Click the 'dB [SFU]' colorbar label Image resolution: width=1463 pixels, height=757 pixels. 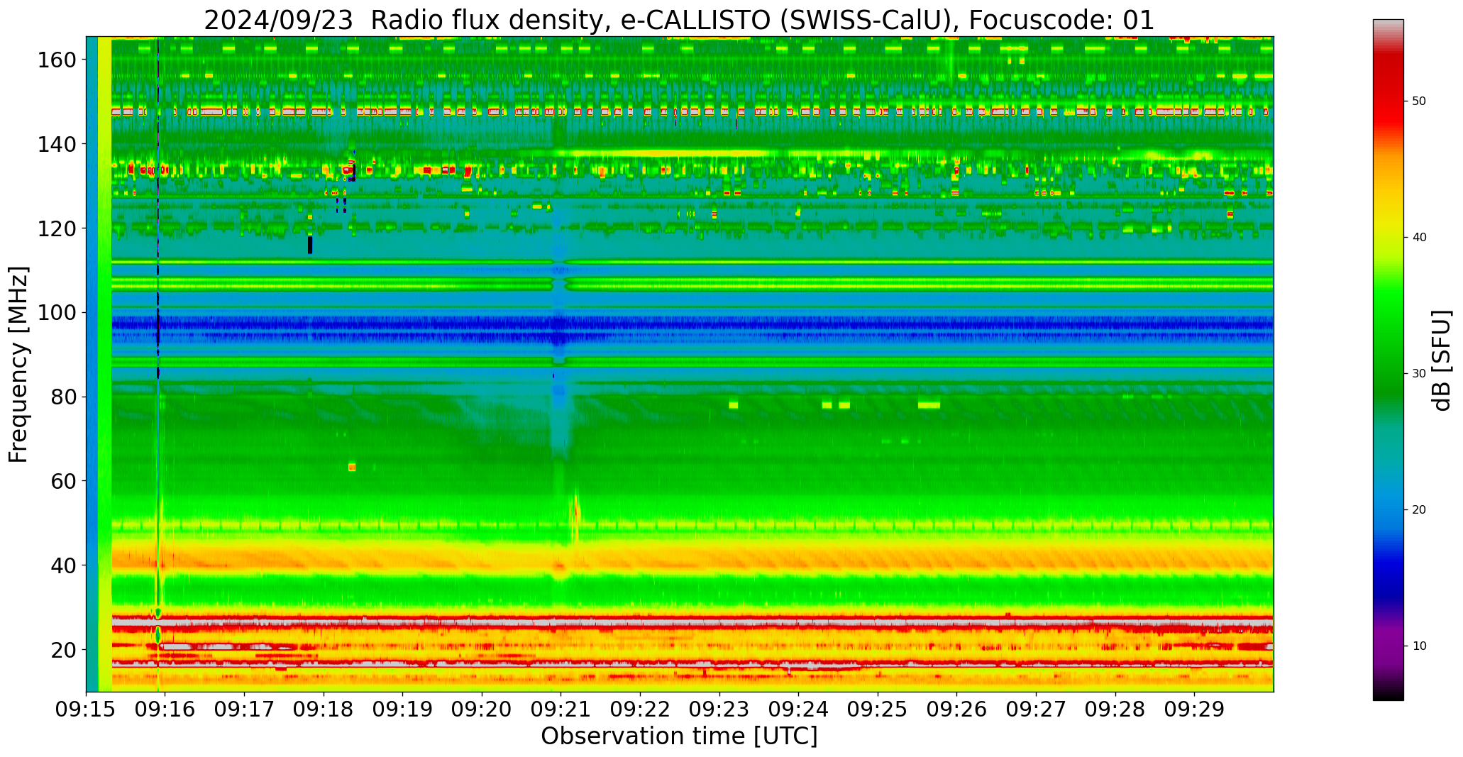[1442, 360]
